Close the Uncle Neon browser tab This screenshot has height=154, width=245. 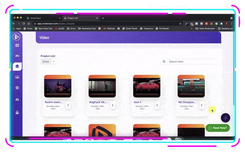pyautogui.click(x=60, y=18)
